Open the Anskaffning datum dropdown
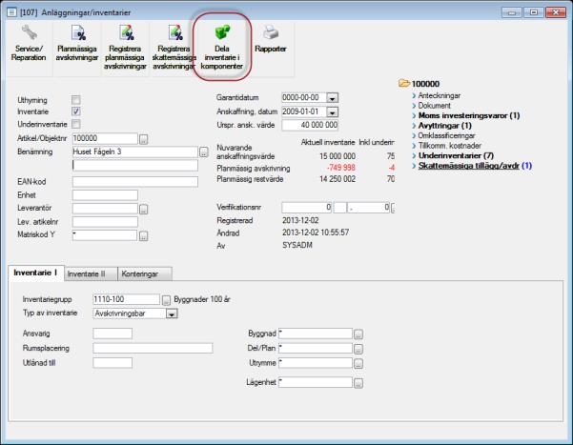The width and height of the screenshot is (573, 445). 332,112
